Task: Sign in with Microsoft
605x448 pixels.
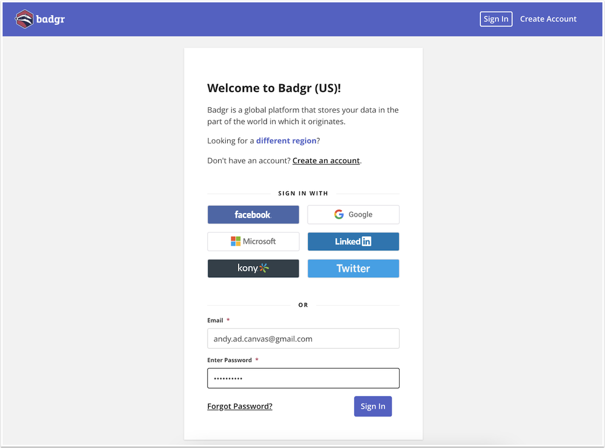Action: 253,241
